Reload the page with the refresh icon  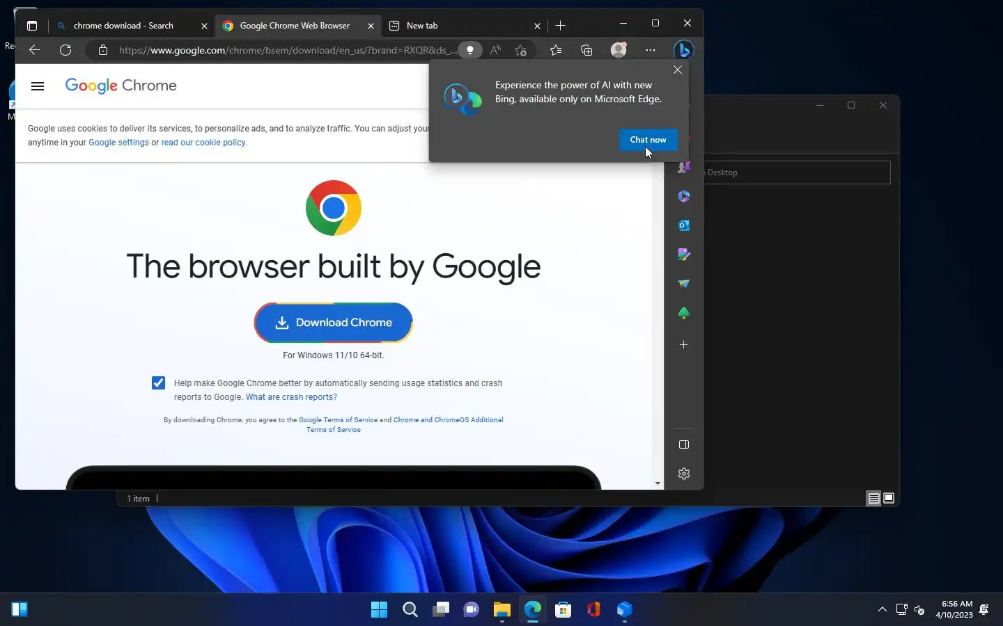pyautogui.click(x=65, y=50)
